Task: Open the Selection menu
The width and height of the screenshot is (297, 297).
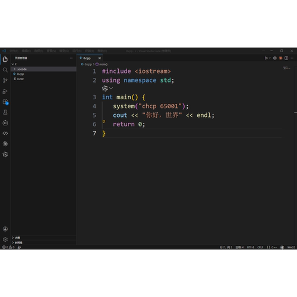Action: click(39, 51)
